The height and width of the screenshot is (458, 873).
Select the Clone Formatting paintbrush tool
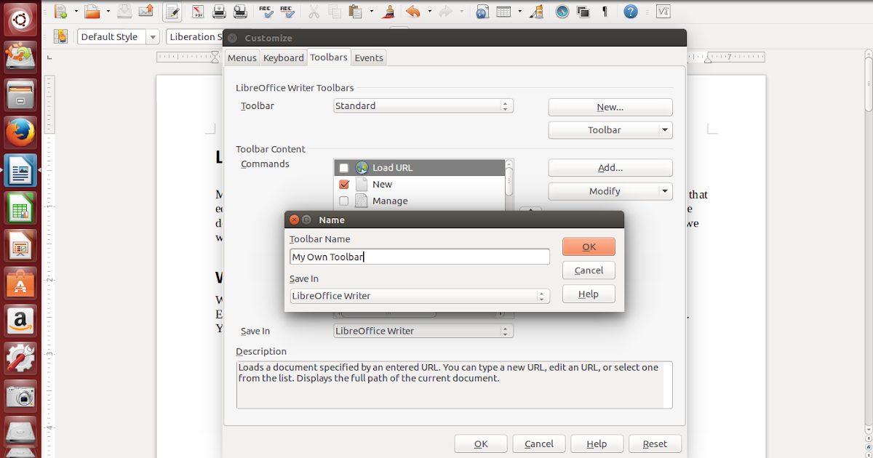click(x=388, y=11)
